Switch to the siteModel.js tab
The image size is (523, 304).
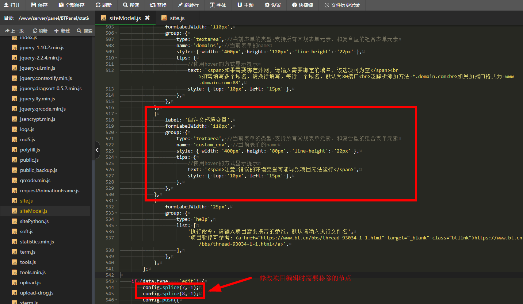tap(125, 18)
